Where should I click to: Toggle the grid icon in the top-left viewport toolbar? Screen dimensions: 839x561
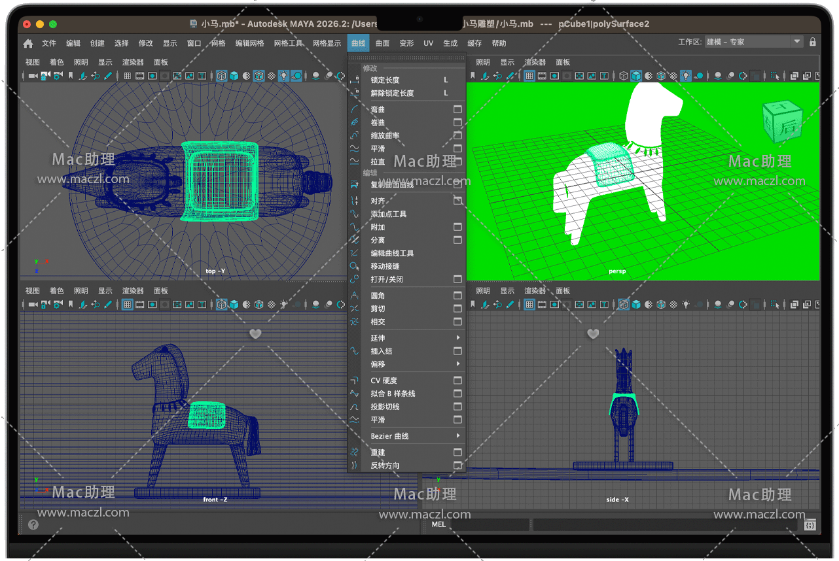point(127,76)
